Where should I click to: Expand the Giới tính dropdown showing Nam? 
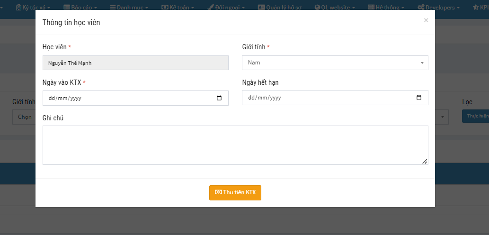click(335, 63)
